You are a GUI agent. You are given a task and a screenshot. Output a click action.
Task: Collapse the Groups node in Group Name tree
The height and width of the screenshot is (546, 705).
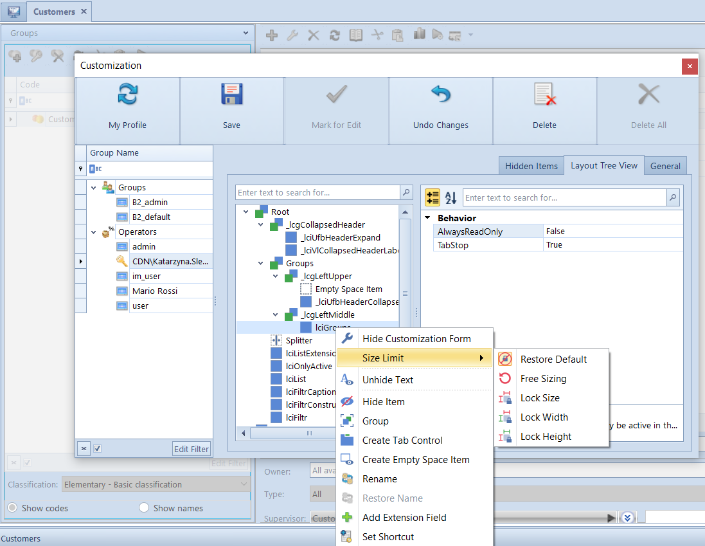[x=94, y=188]
